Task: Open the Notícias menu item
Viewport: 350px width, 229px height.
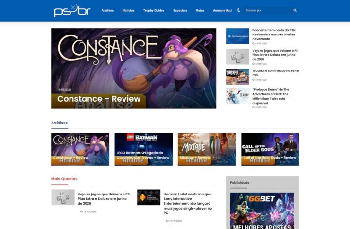Action: pos(128,11)
